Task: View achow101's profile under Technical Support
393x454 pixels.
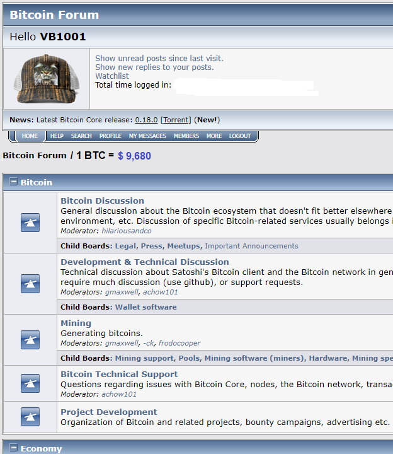Action: coord(119,394)
